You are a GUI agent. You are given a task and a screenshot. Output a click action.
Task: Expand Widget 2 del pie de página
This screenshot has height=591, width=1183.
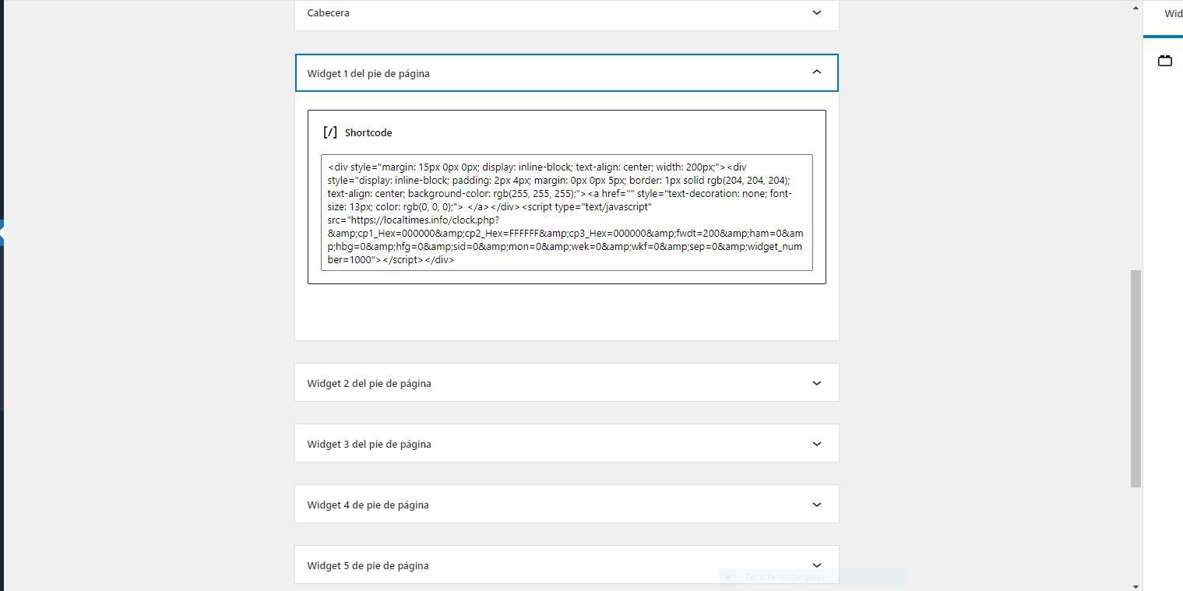pos(816,383)
